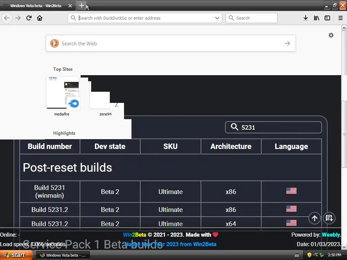Viewport: 347px width, 260px height.
Task: Click the Language column header
Action: 291,146
